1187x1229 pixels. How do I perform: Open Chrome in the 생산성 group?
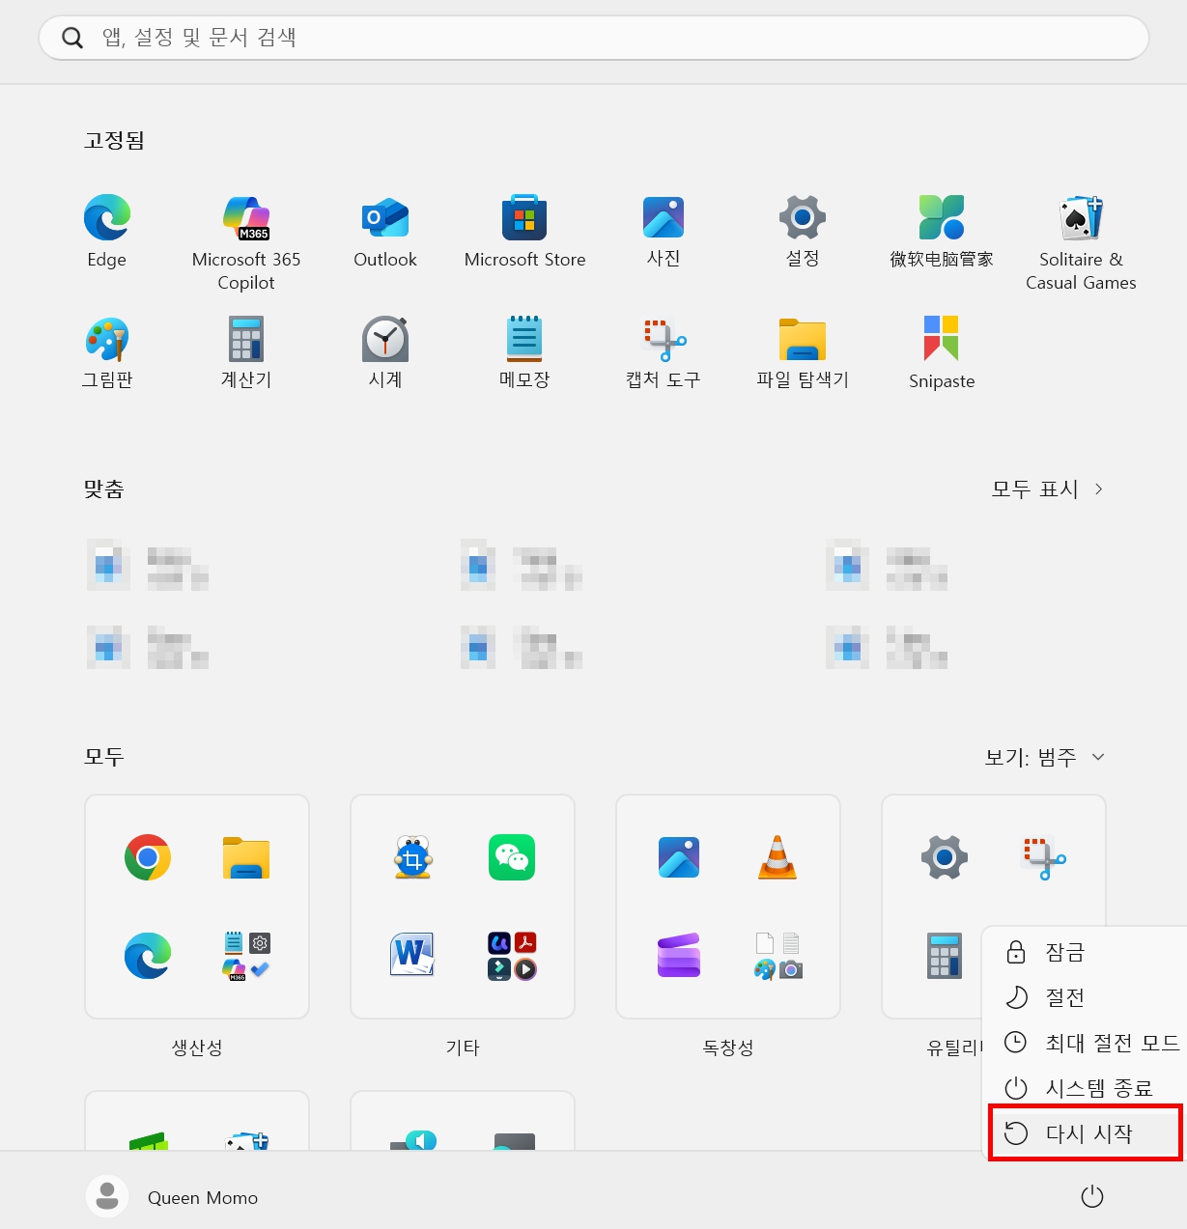(x=148, y=857)
